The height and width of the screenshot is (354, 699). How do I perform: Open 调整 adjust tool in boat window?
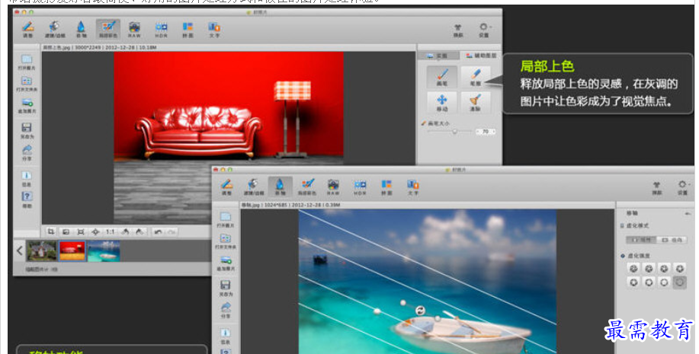226,187
